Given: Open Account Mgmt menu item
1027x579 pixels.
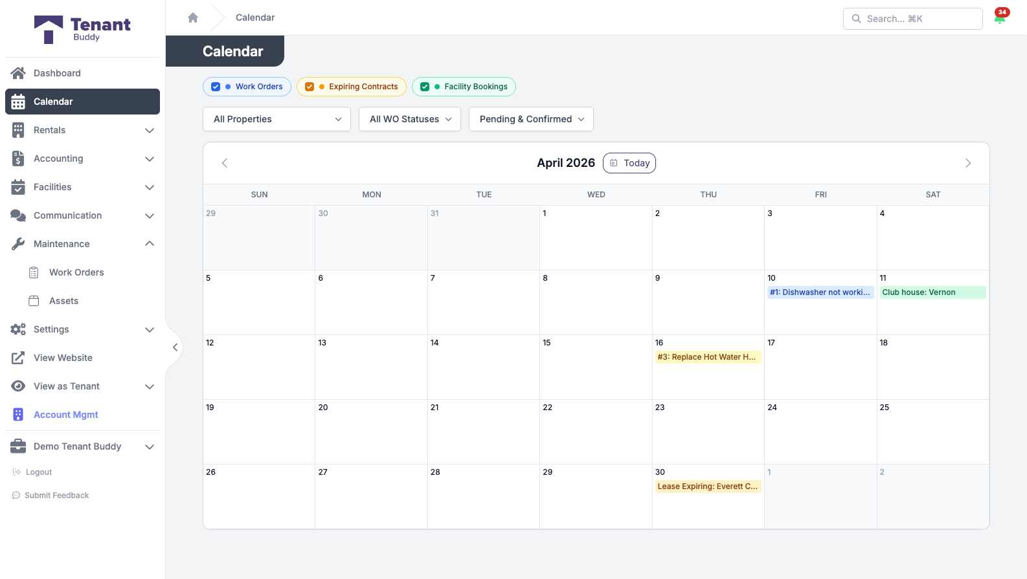Looking at the screenshot, I should click(82, 415).
